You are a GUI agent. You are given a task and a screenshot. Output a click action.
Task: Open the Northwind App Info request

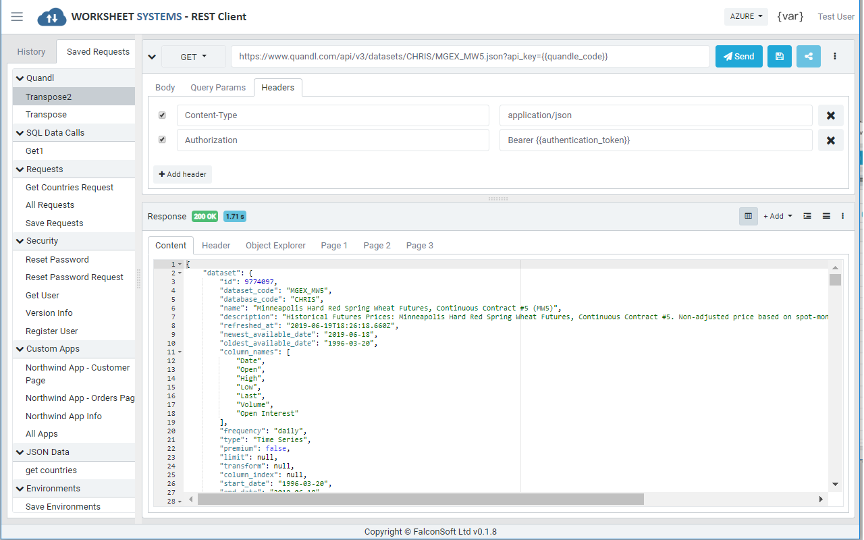(x=74, y=416)
